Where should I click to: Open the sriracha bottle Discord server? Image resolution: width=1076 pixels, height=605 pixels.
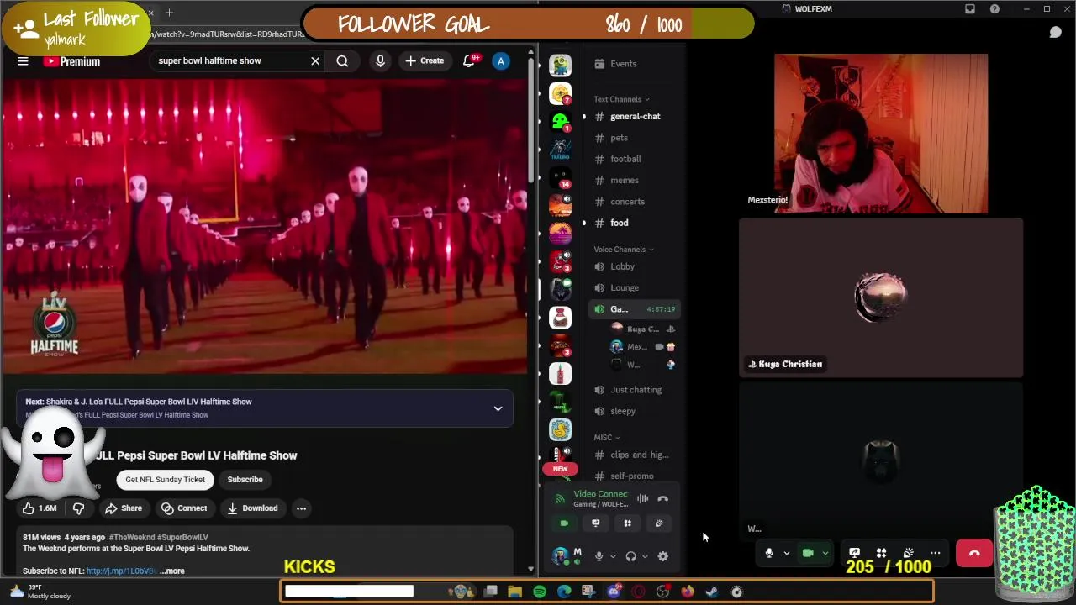pyautogui.click(x=560, y=373)
